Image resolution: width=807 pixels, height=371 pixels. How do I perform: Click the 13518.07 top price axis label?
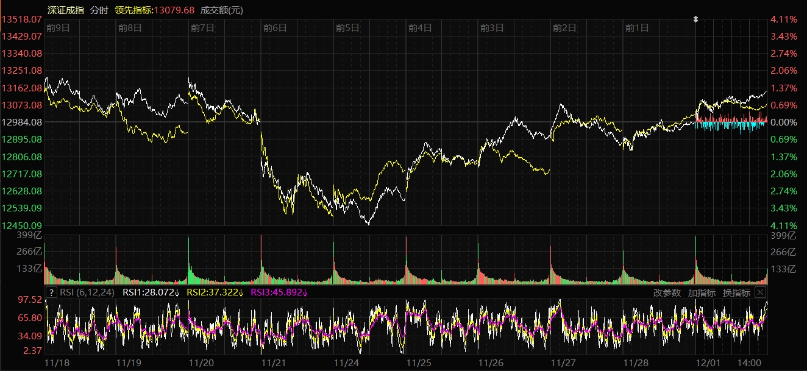point(22,19)
